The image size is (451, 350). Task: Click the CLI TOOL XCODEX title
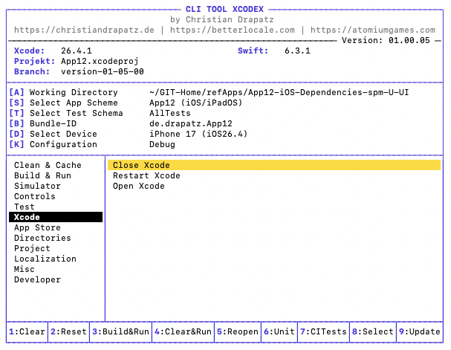click(224, 9)
